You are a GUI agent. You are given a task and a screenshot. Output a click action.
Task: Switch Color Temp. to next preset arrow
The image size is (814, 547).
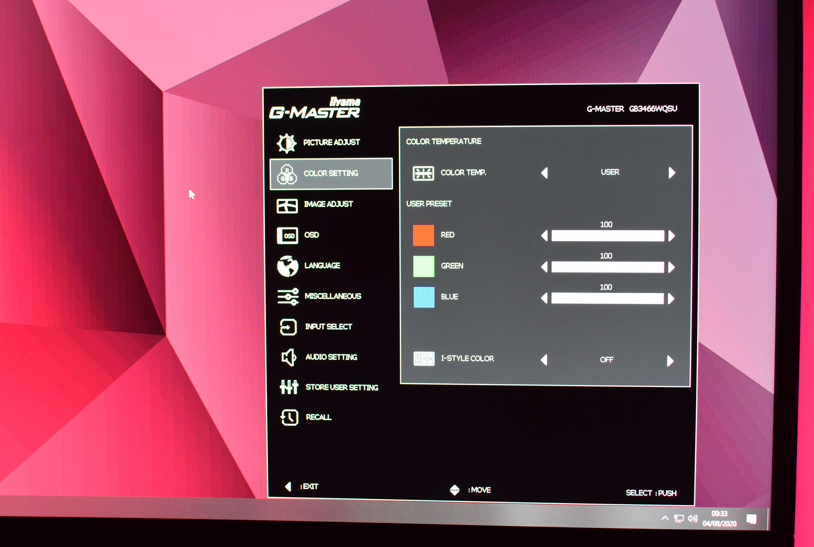point(672,173)
